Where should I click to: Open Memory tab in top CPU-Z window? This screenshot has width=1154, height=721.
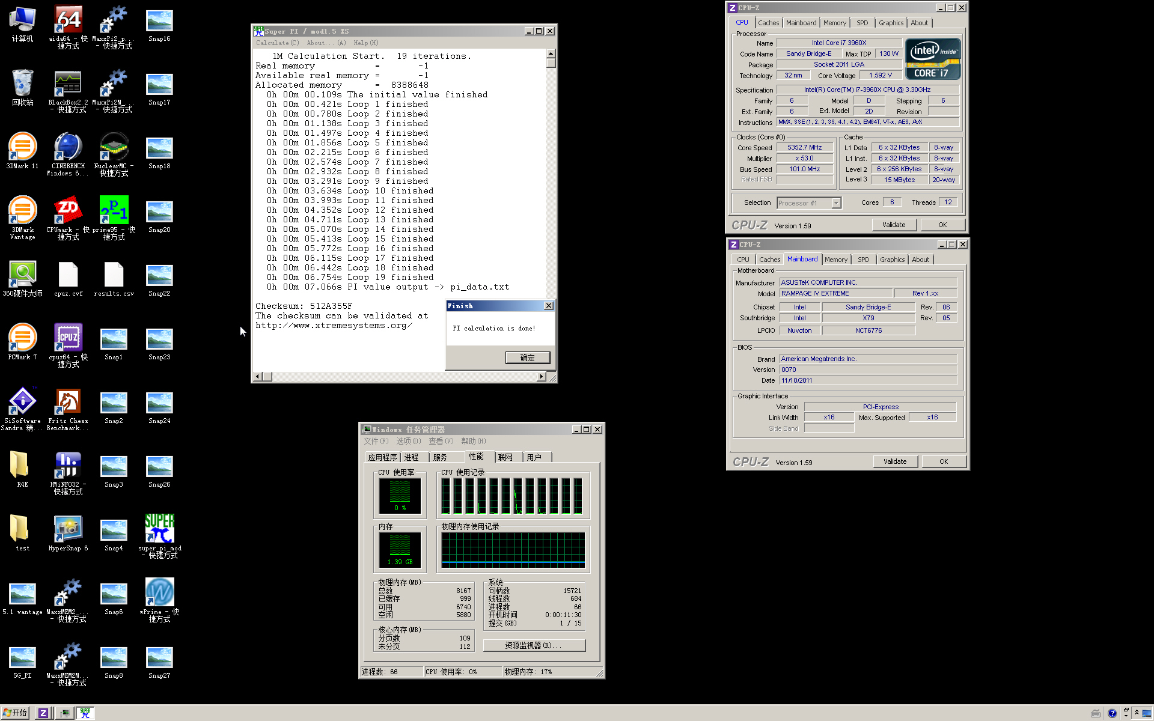834,23
